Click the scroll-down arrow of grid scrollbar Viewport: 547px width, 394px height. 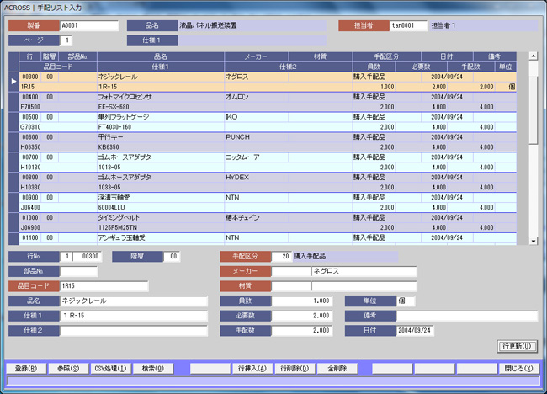click(533, 239)
